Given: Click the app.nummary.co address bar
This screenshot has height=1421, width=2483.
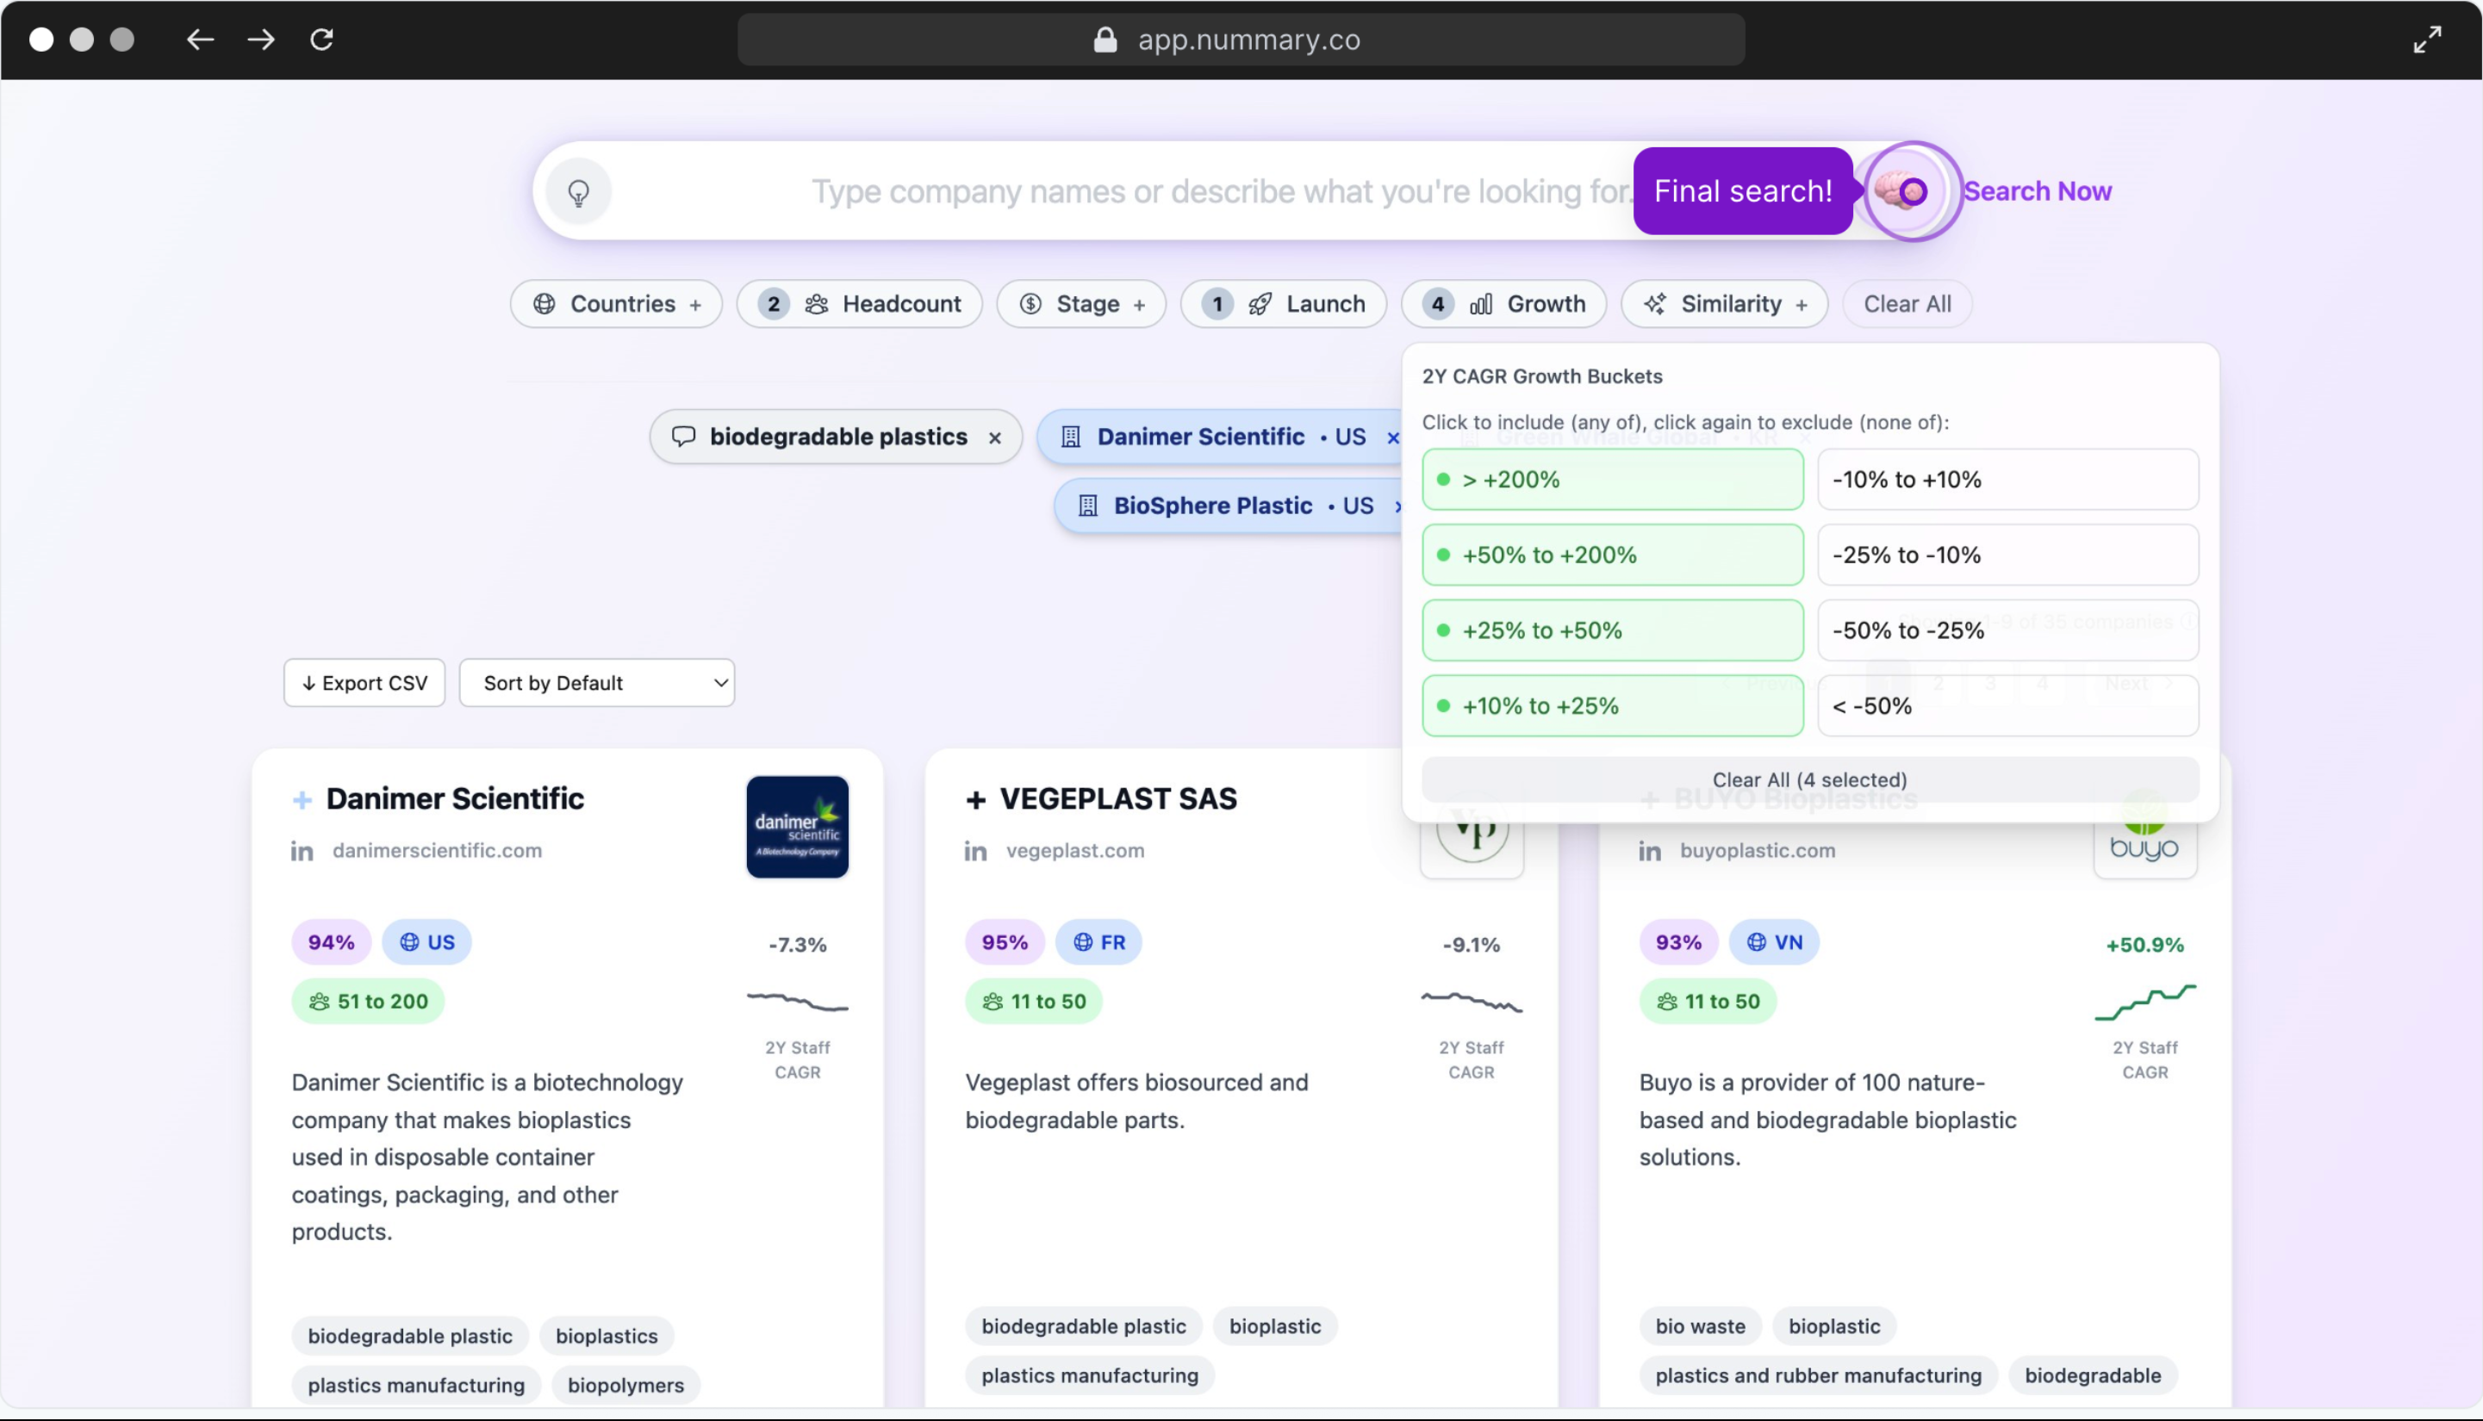Looking at the screenshot, I should click(1241, 39).
